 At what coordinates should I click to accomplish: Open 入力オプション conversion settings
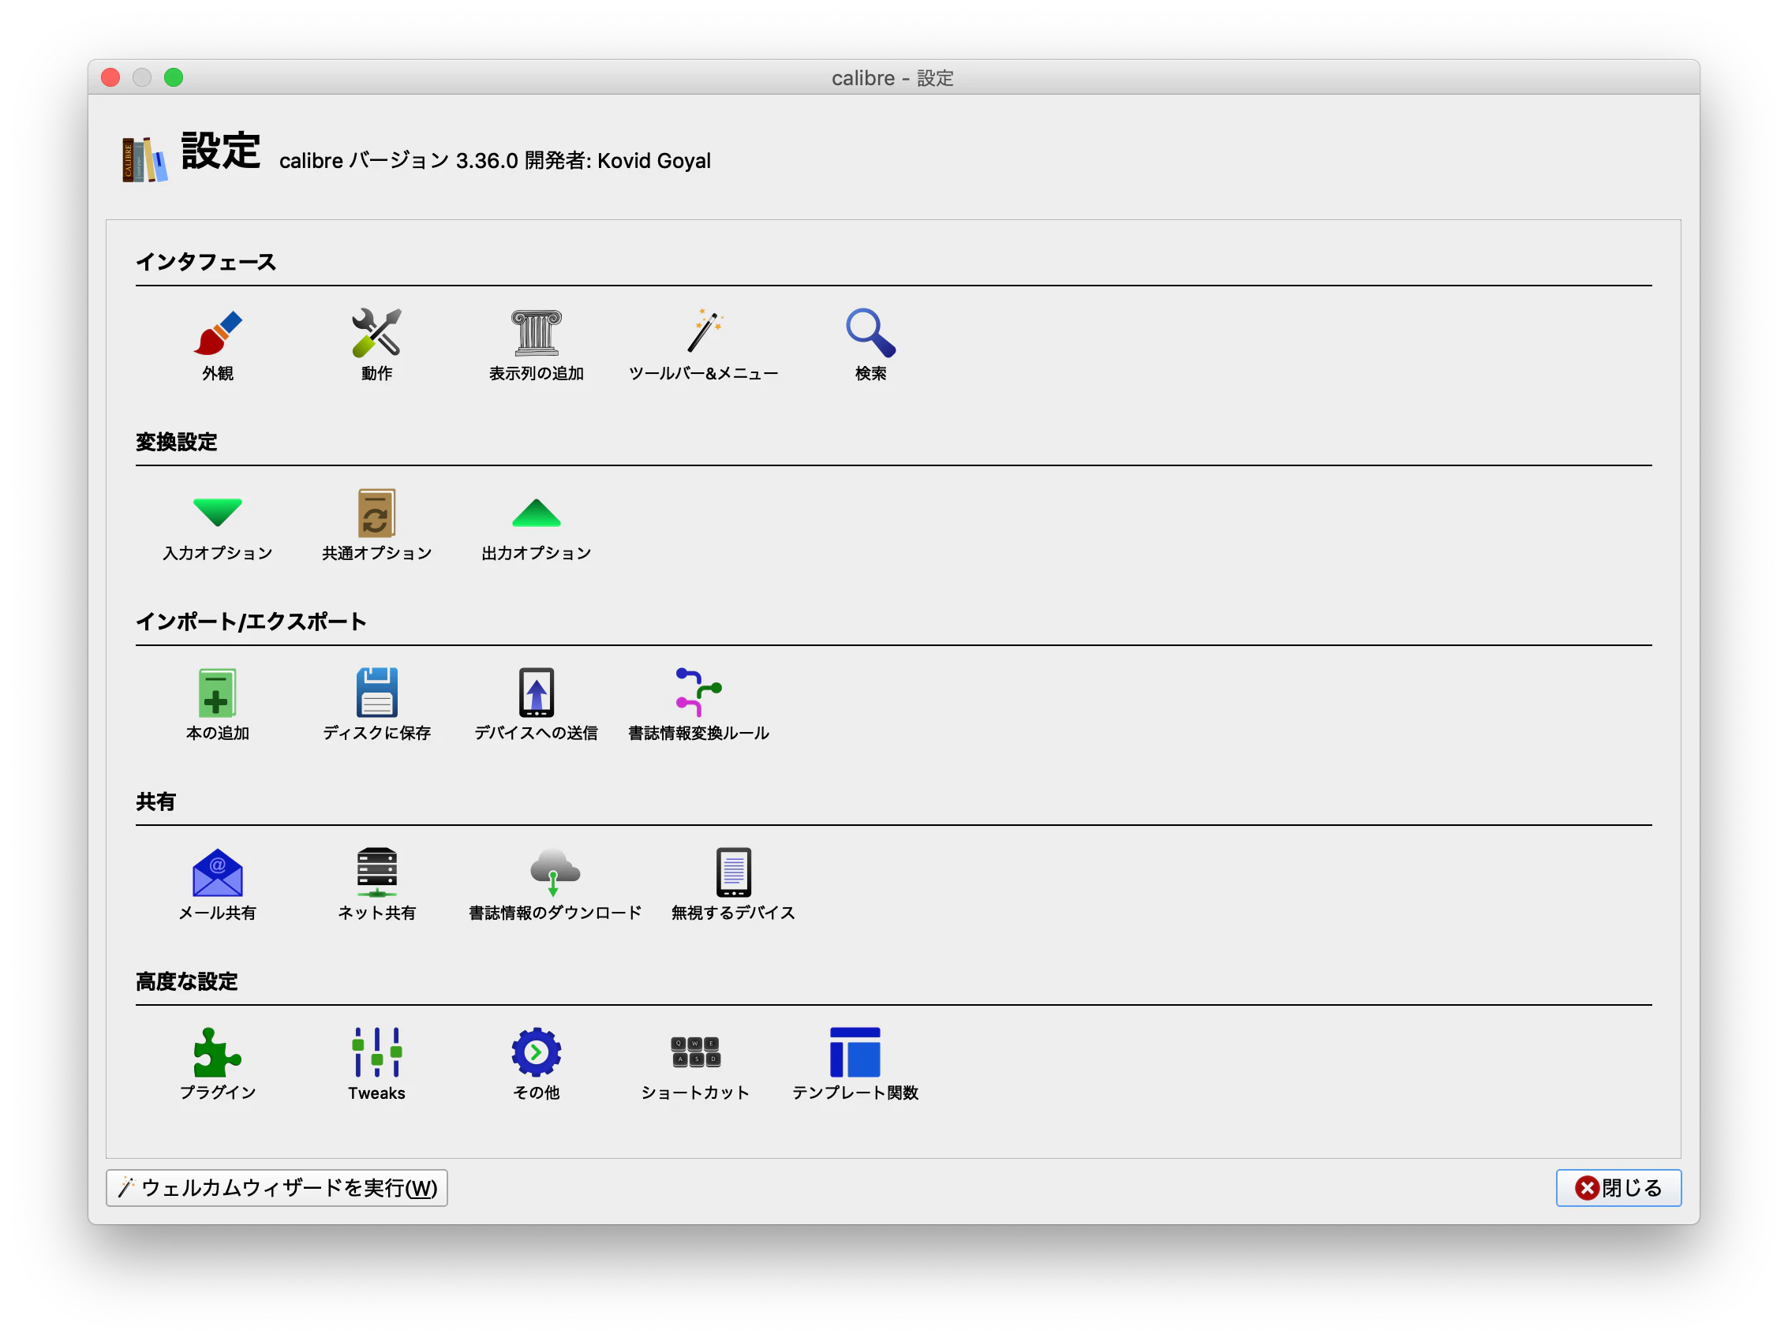click(x=218, y=525)
